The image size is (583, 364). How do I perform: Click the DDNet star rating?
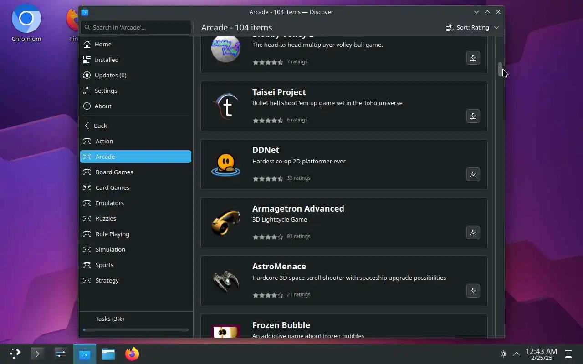tap(268, 178)
